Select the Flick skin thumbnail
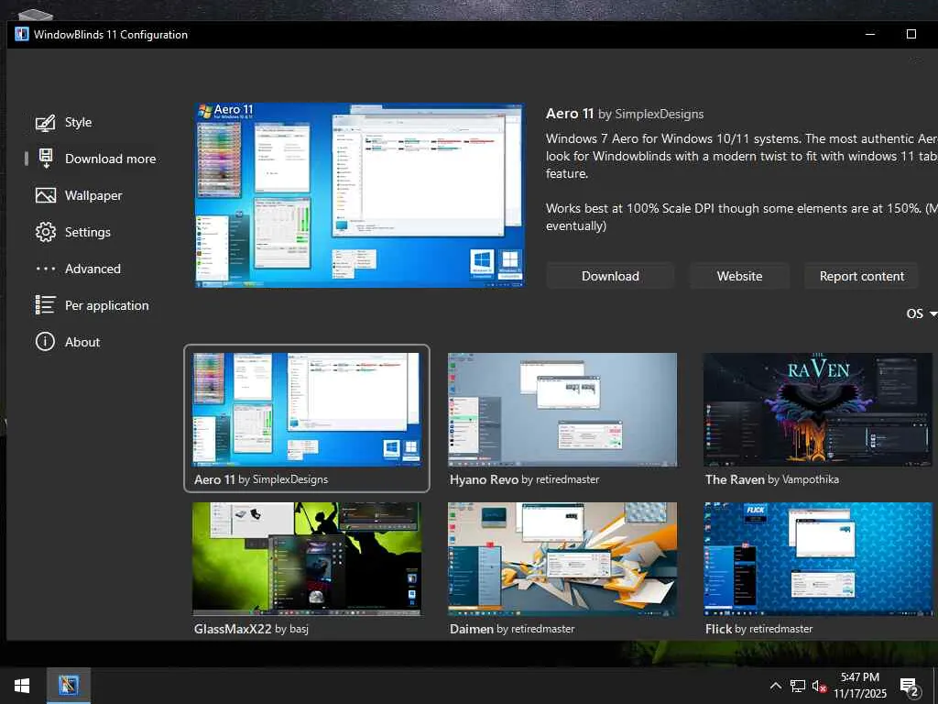Viewport: 938px width, 704px height. point(818,559)
